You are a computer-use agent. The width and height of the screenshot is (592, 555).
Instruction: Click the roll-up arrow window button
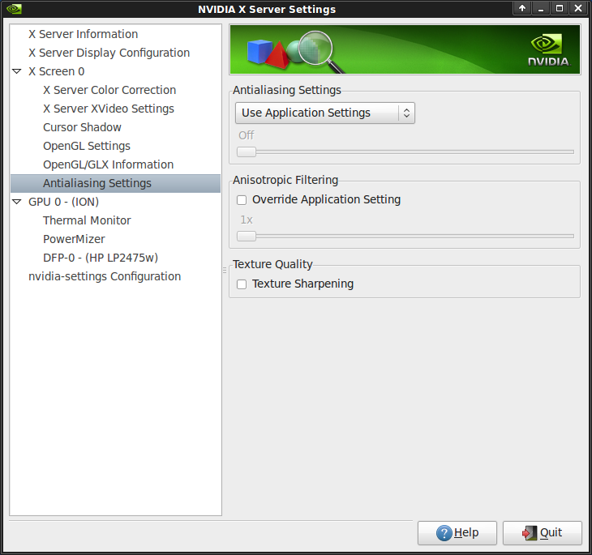(522, 8)
